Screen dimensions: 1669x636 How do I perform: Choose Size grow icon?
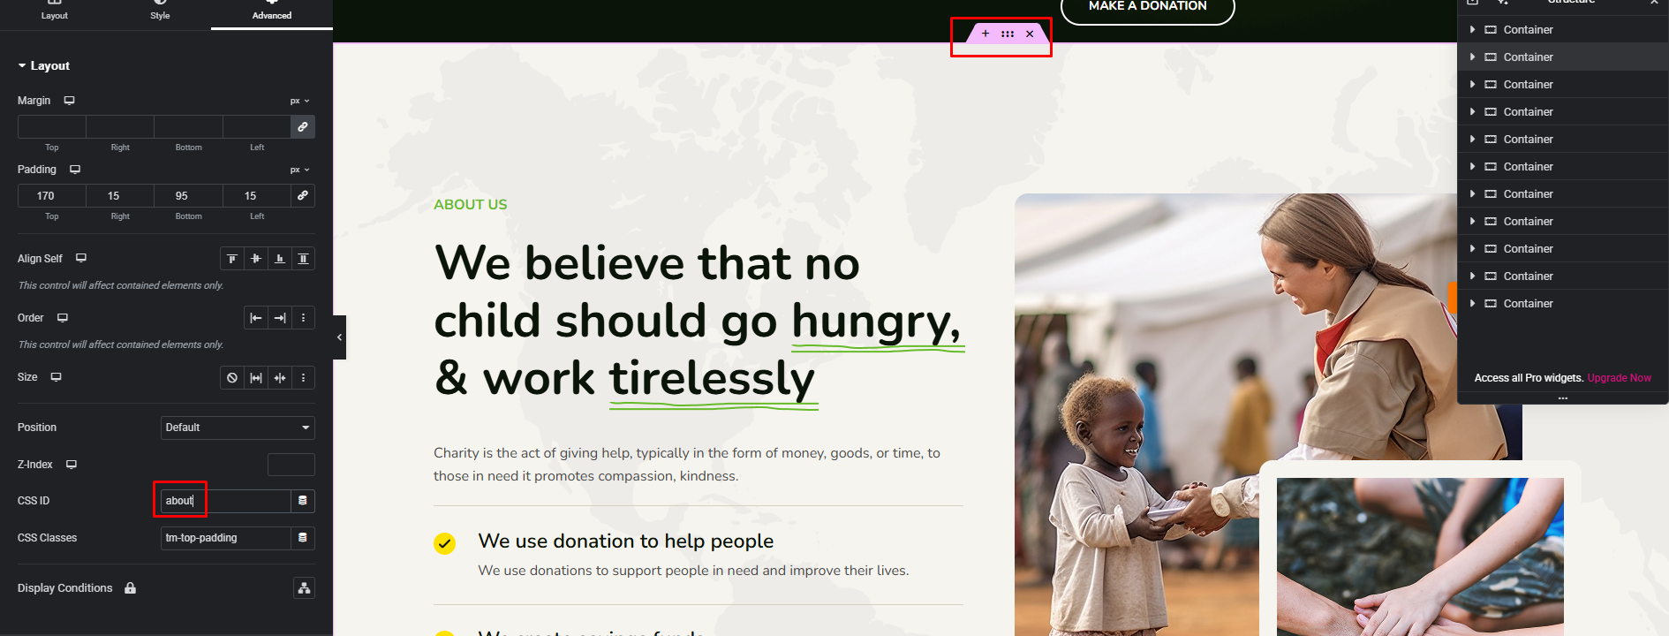pos(256,378)
